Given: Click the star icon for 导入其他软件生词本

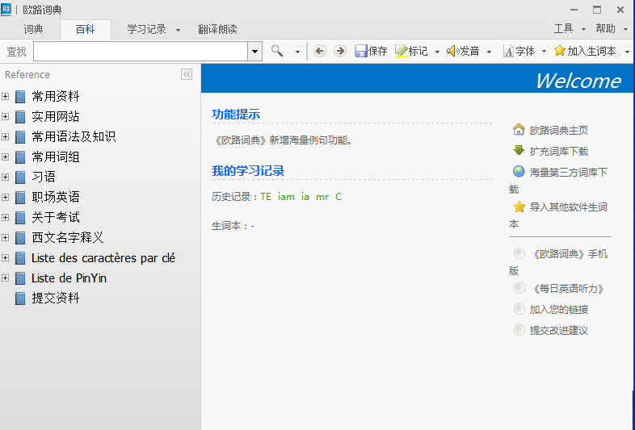Looking at the screenshot, I should tap(519, 207).
